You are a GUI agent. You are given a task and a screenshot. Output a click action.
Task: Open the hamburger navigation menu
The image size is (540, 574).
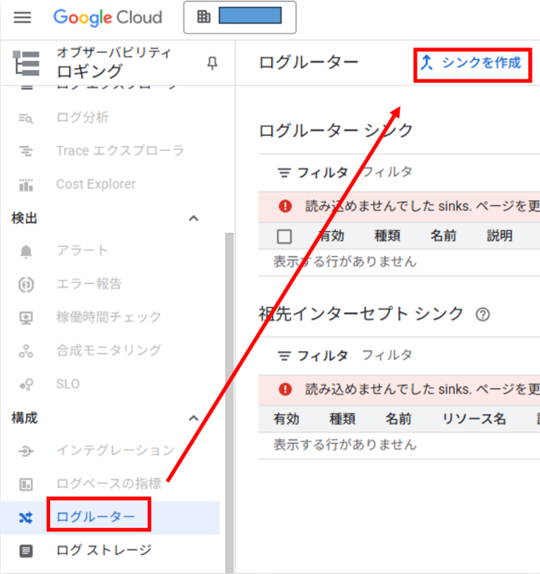23,18
